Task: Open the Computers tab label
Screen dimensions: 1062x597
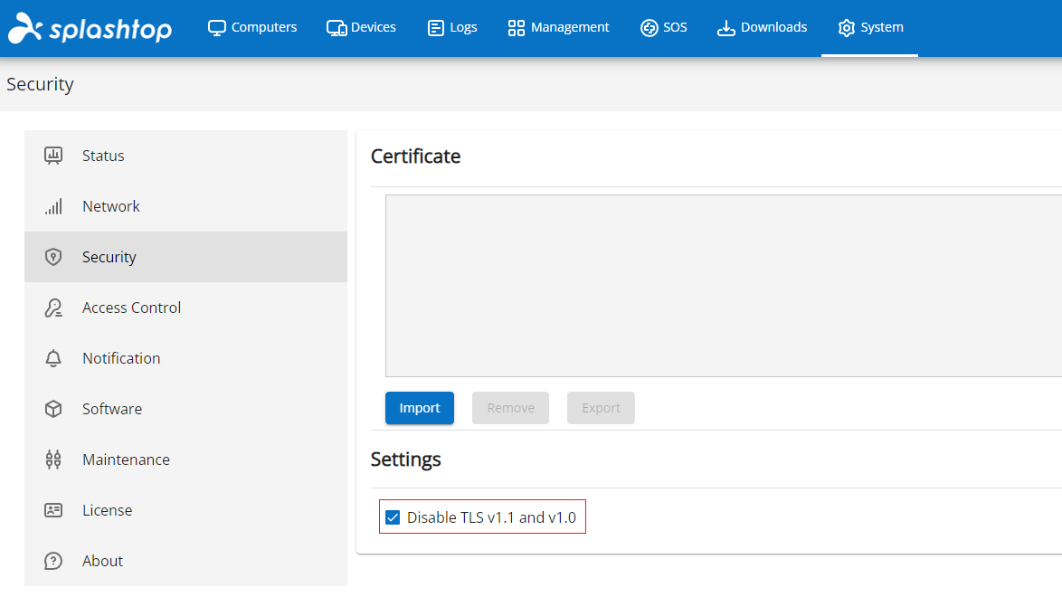Action: pyautogui.click(x=264, y=28)
